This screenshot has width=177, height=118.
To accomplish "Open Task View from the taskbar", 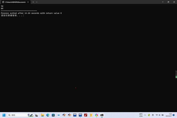I will 37,115.
